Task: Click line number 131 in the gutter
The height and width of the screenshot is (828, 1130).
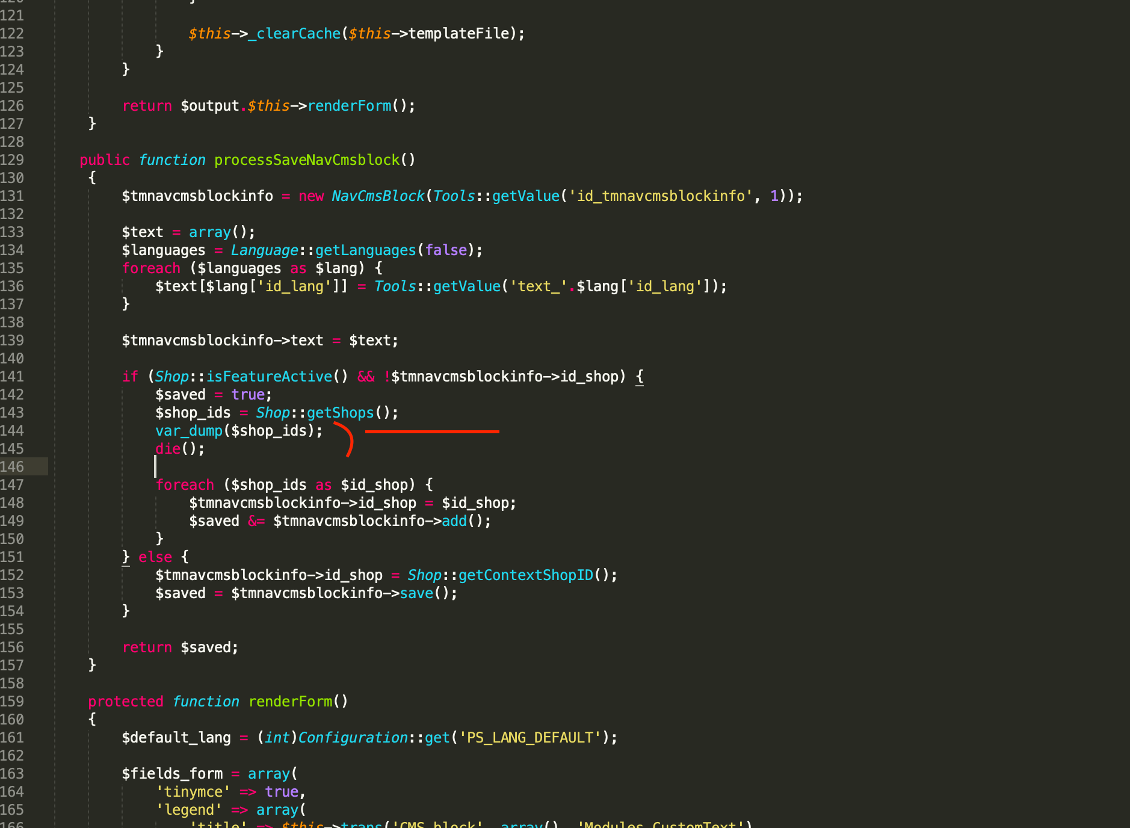Action: coord(12,196)
